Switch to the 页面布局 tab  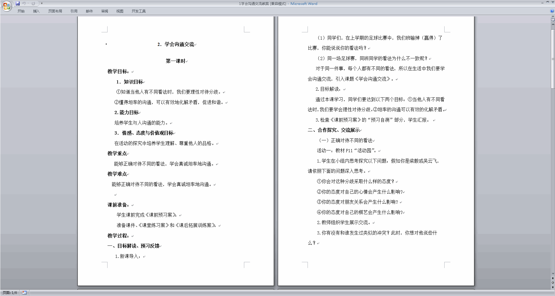(55, 11)
